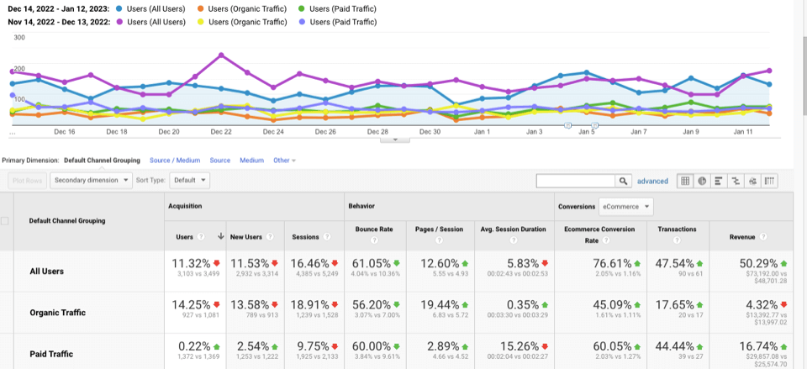Tick the select-all checkbox in table header
Image resolution: width=807 pixels, height=369 pixels.
(x=6, y=221)
